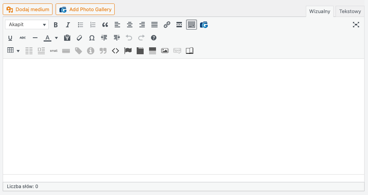This screenshot has height=195, width=368.
Task: Open the special character omega picker
Action: coord(92,38)
